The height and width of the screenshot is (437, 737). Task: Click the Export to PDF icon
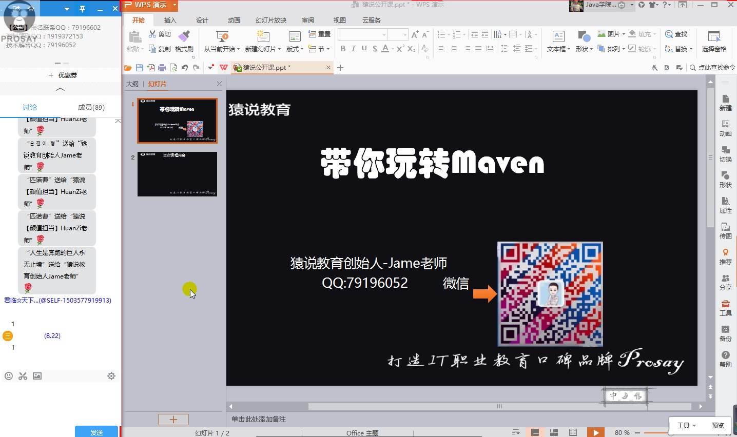point(151,68)
